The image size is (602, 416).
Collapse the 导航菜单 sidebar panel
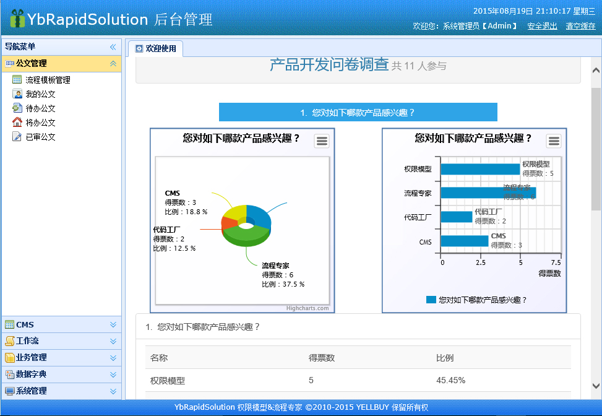pos(113,47)
